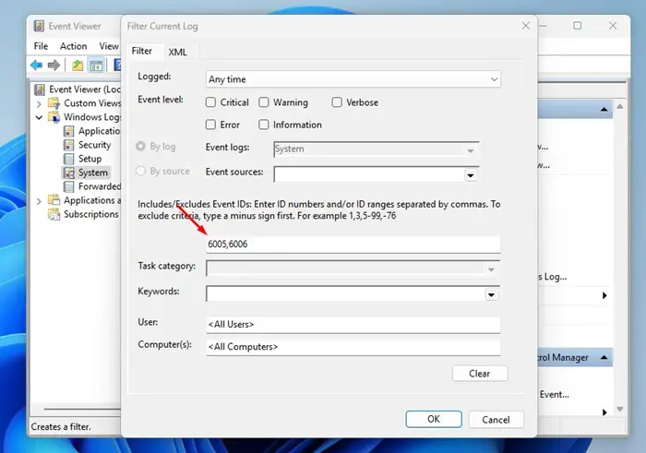
Task: Click the Keywords text field
Action: click(x=345, y=294)
